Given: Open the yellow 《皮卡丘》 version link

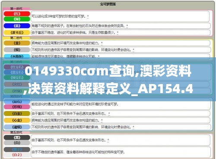Looking at the screenshot, I should [x=17, y=32].
